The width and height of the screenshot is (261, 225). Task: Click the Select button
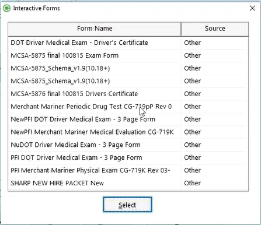tap(127, 205)
